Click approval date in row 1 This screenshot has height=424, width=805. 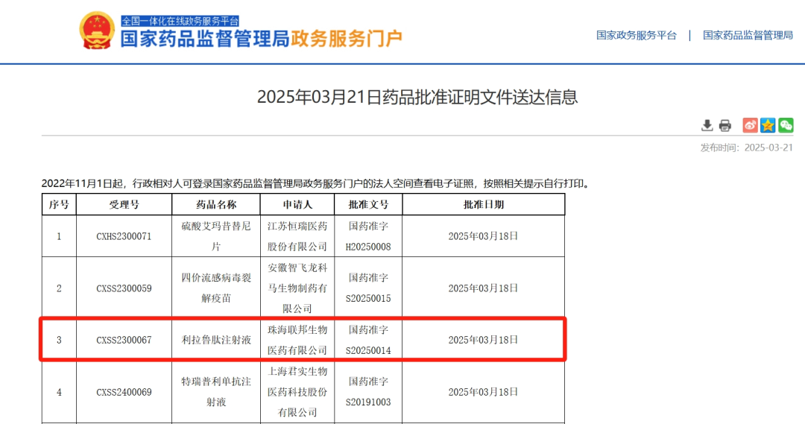pyautogui.click(x=483, y=237)
